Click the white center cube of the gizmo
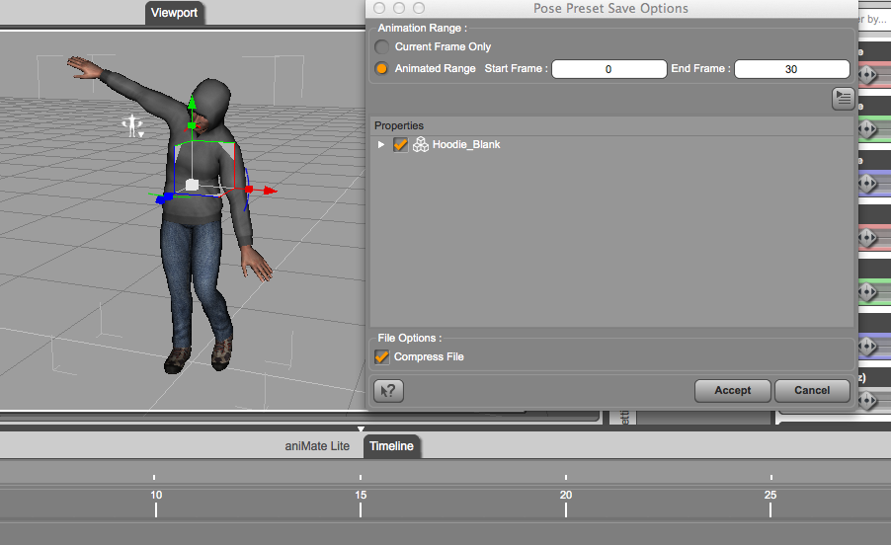This screenshot has height=545, width=891. [x=192, y=185]
